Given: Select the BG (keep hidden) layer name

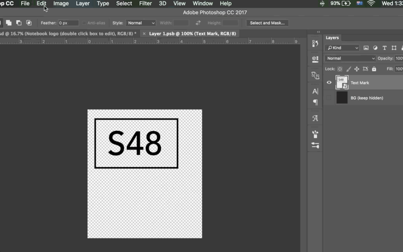Looking at the screenshot, I should [367, 98].
